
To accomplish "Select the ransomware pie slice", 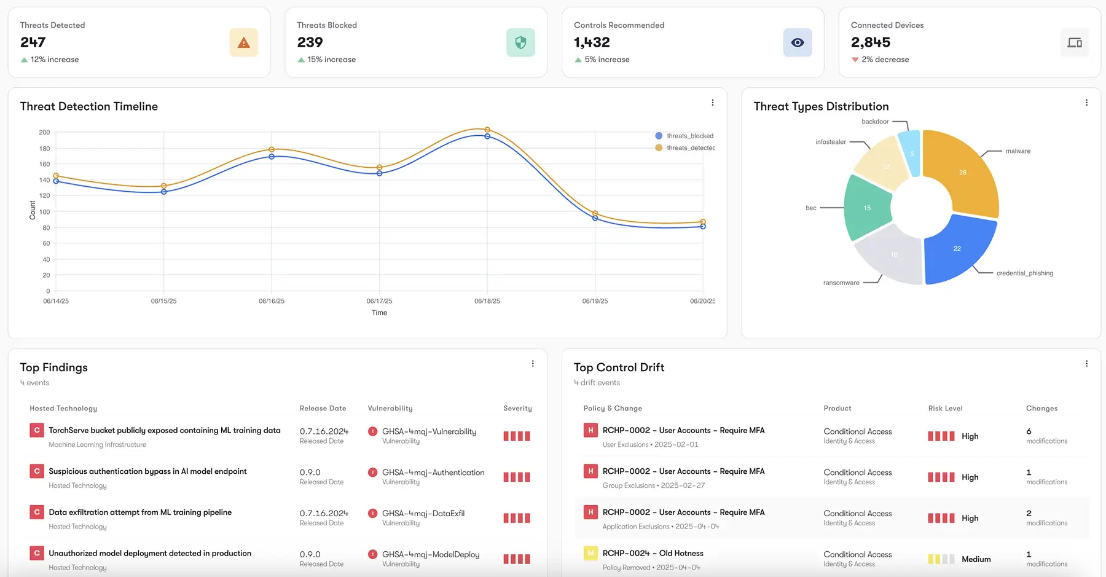I will (894, 254).
